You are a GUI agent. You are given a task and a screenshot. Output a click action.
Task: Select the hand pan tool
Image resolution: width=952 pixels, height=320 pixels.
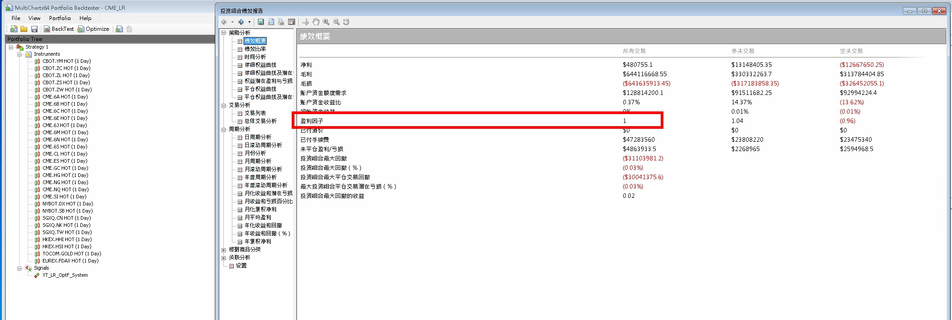[x=316, y=22]
